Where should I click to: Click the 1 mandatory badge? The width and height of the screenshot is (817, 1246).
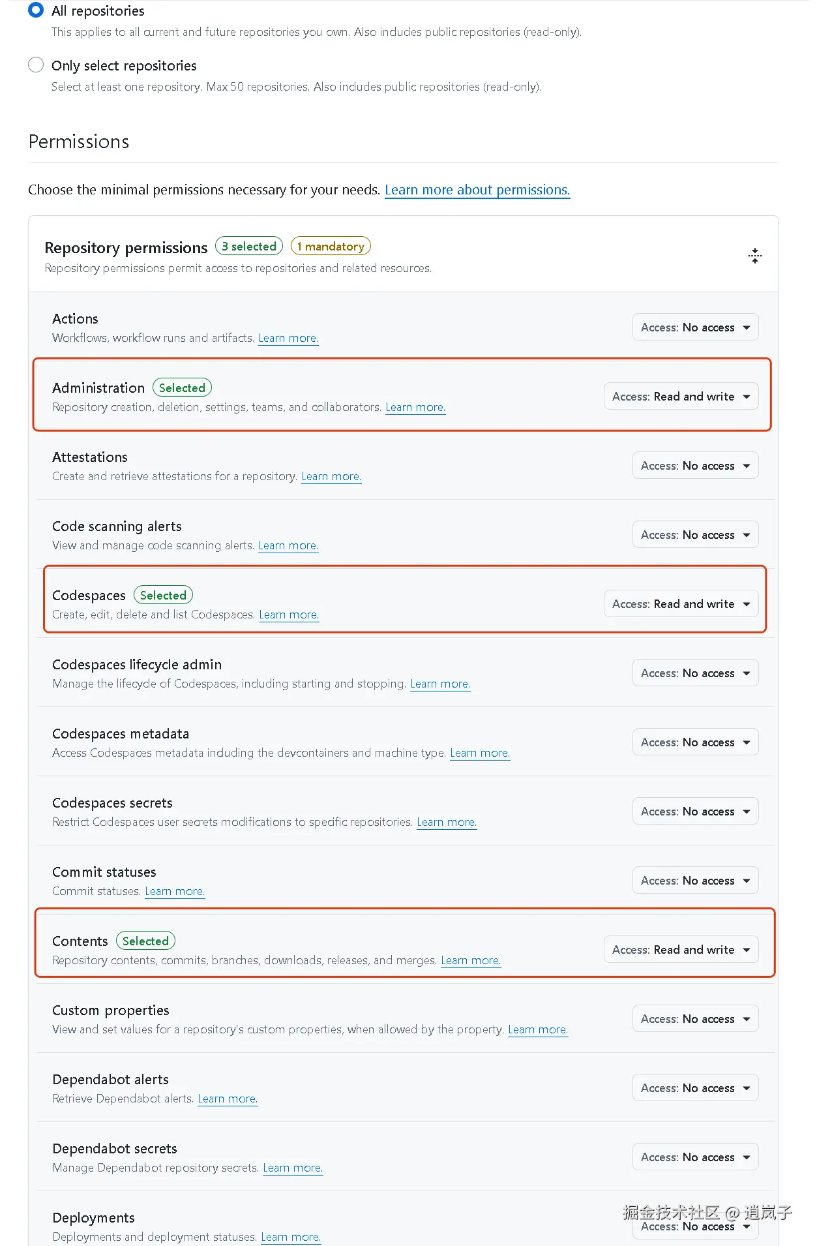point(331,247)
